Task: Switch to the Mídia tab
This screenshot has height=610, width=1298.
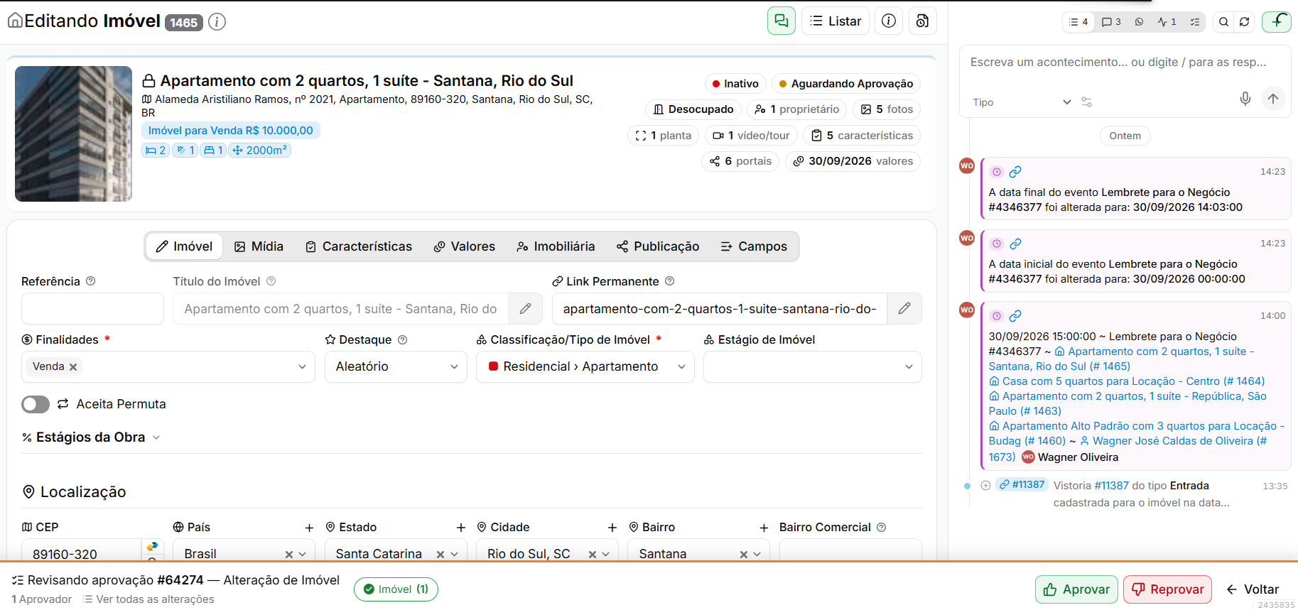Action: coord(259,246)
